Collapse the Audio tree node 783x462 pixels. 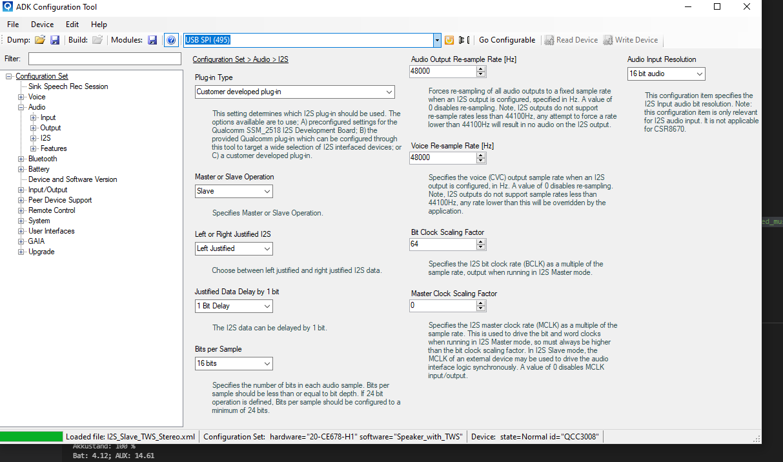pyautogui.click(x=21, y=107)
